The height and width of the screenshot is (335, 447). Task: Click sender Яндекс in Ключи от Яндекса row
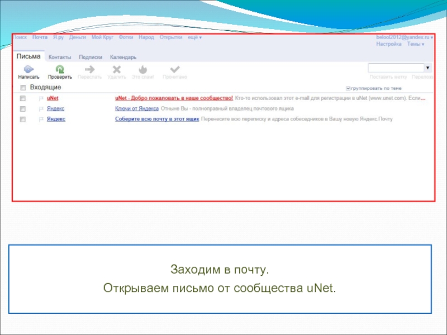(55, 109)
